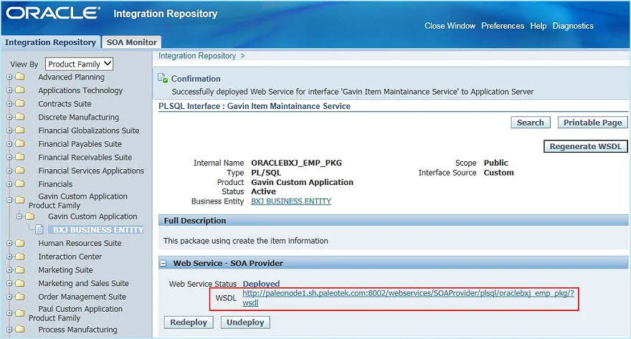Click the Applications Technology folder icon
Image resolution: width=631 pixels, height=339 pixels.
pyautogui.click(x=20, y=90)
